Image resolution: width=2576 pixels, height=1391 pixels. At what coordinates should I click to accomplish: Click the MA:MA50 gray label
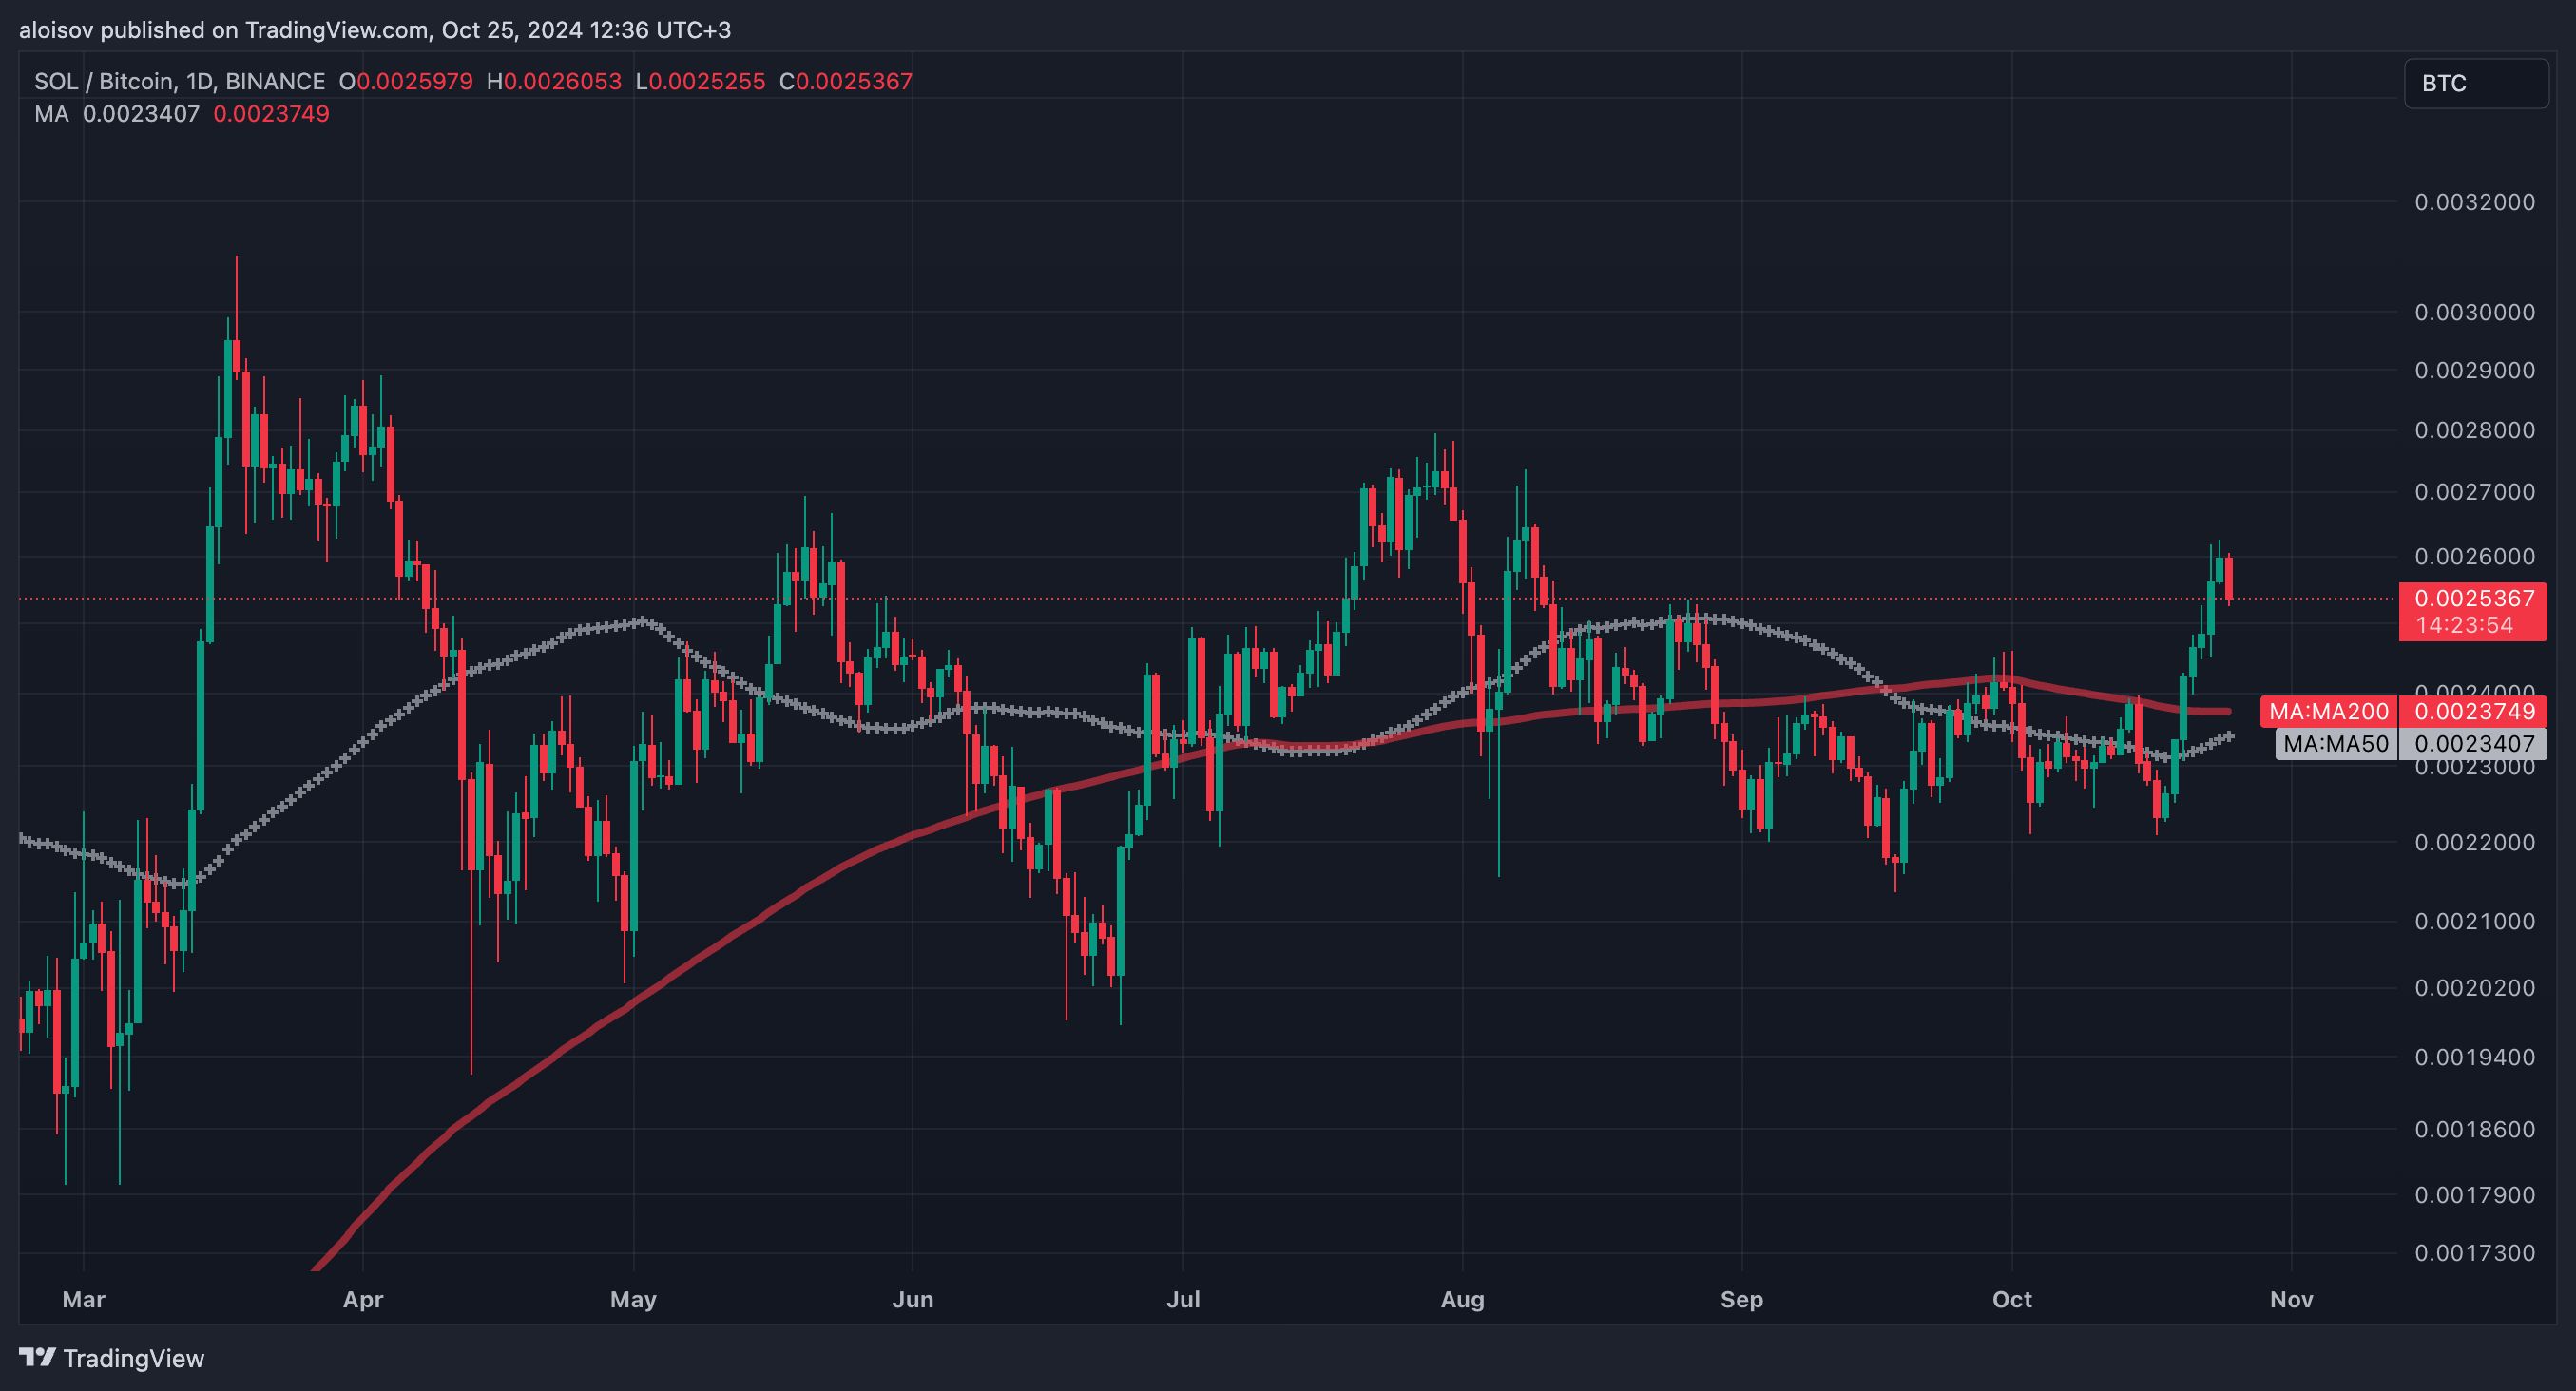[x=2335, y=743]
